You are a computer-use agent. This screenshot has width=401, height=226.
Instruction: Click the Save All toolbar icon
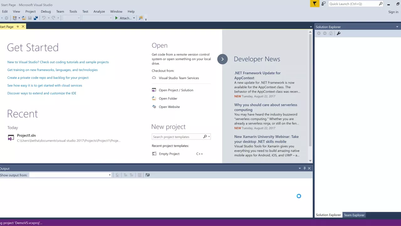(36, 18)
